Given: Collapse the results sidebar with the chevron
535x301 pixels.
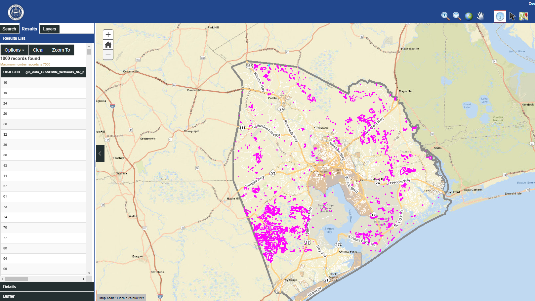Looking at the screenshot, I should (100, 153).
